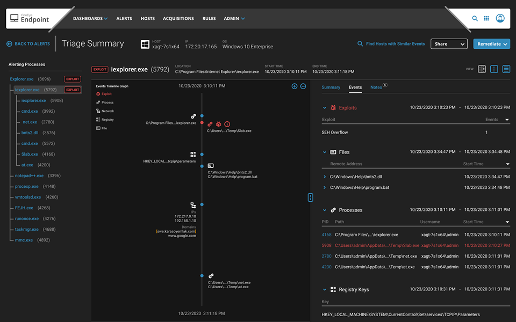The height and width of the screenshot is (322, 516).
Task: Open the apps grid icon
Action: pos(486,18)
